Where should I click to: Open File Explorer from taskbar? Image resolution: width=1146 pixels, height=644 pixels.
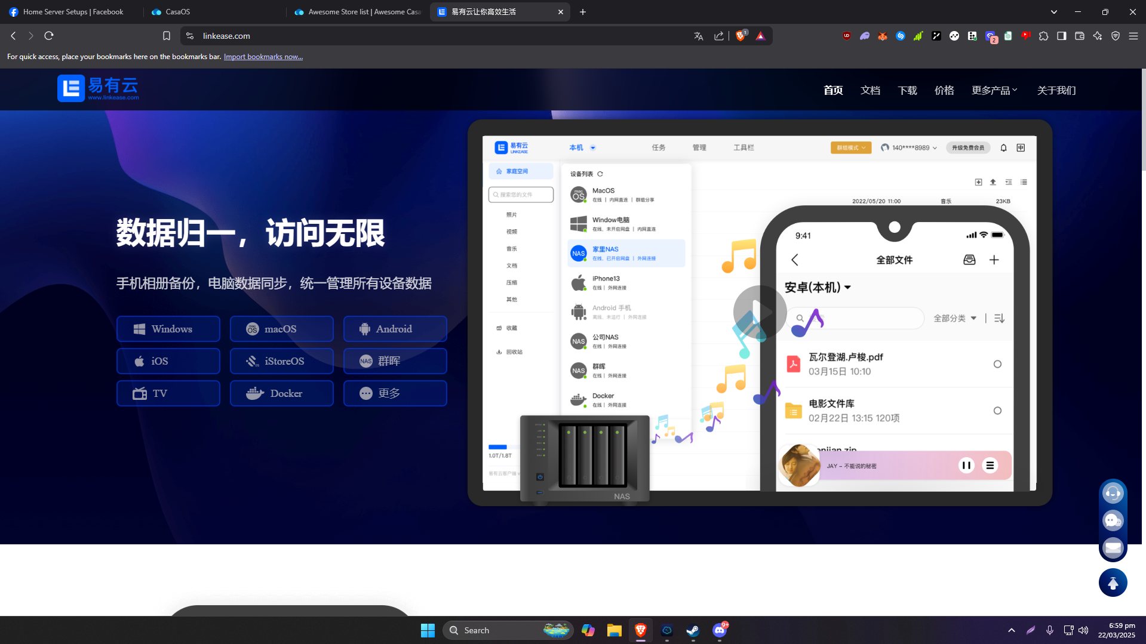[614, 630]
